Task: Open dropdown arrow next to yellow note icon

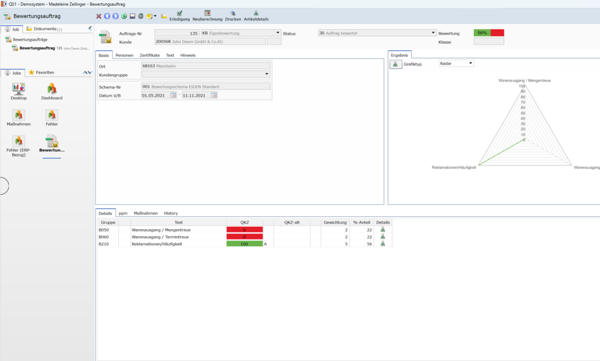Action: [x=155, y=16]
